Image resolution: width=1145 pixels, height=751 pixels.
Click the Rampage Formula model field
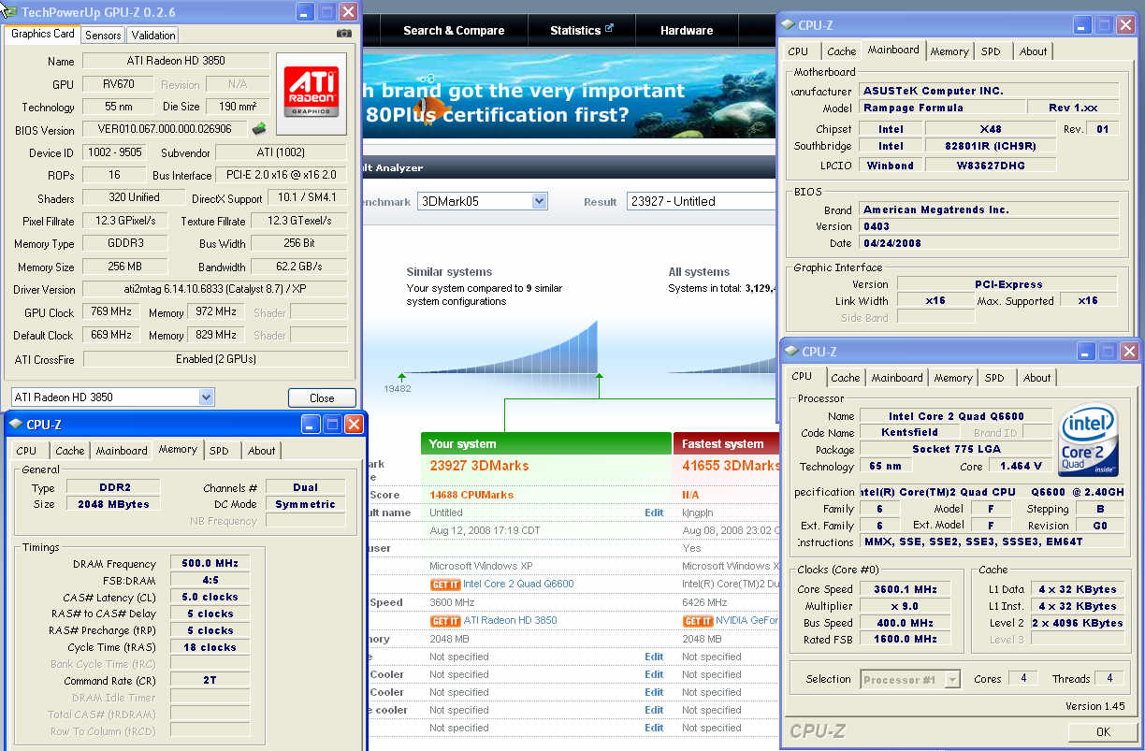pos(941,108)
